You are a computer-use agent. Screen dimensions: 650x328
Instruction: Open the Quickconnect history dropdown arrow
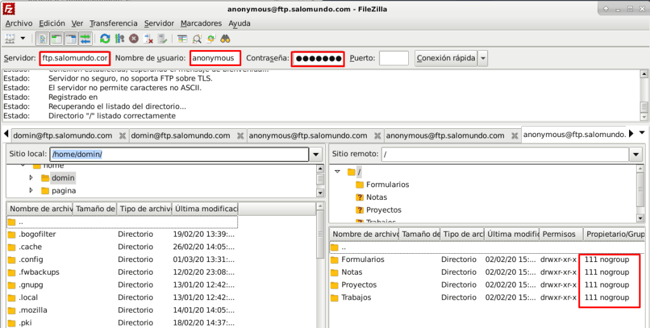click(x=483, y=58)
